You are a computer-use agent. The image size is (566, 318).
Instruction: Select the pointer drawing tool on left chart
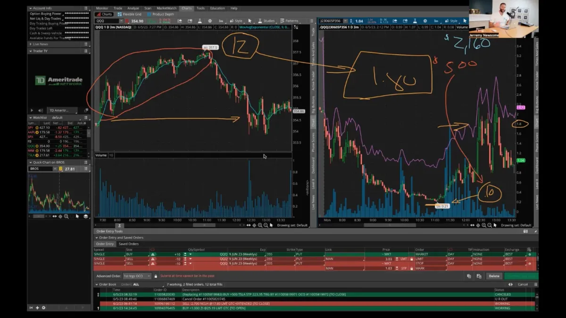(250, 21)
